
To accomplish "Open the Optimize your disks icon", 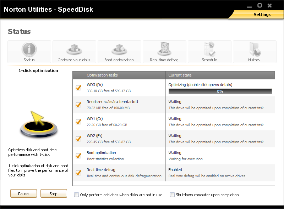I will click(x=74, y=49).
